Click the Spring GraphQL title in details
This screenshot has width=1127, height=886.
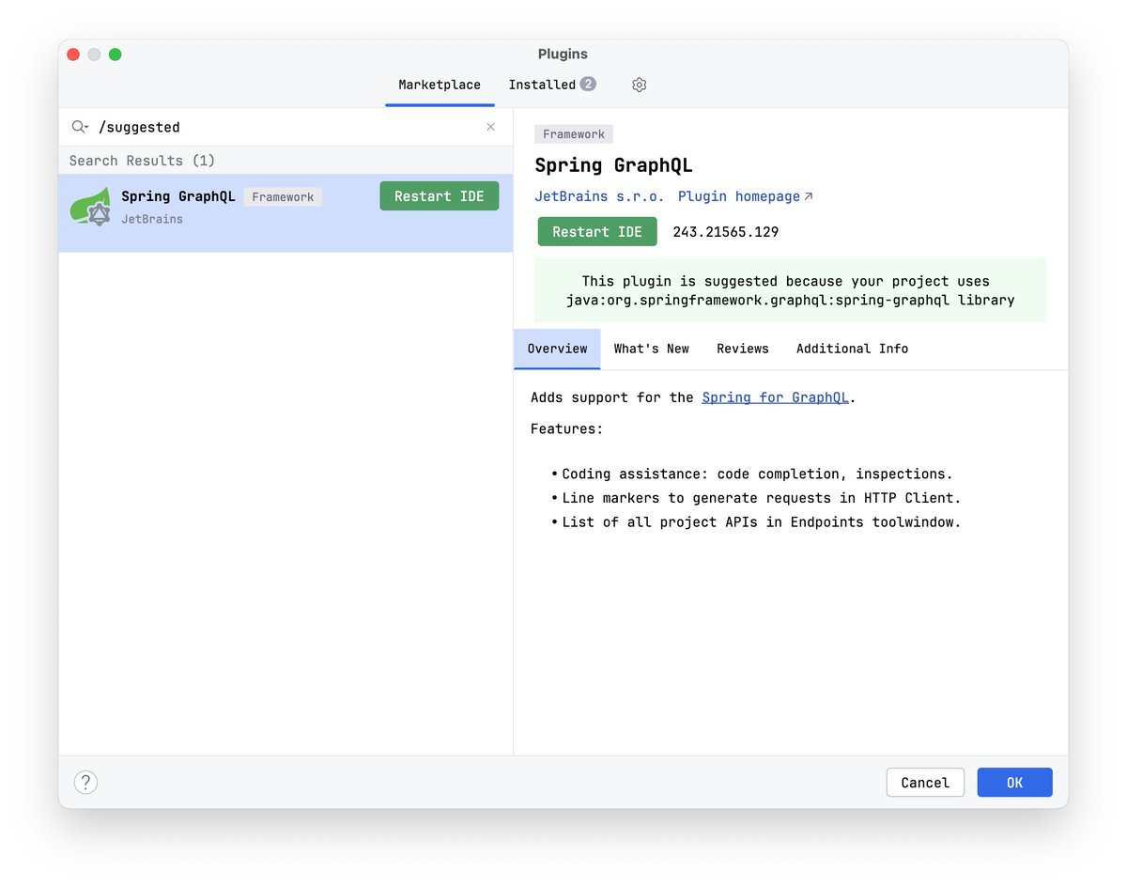[x=613, y=165]
